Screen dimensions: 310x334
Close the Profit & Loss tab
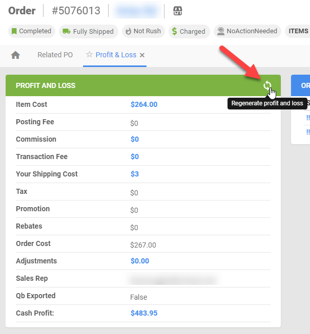142,55
